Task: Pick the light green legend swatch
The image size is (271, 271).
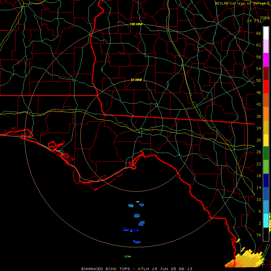Action: tap(266, 167)
